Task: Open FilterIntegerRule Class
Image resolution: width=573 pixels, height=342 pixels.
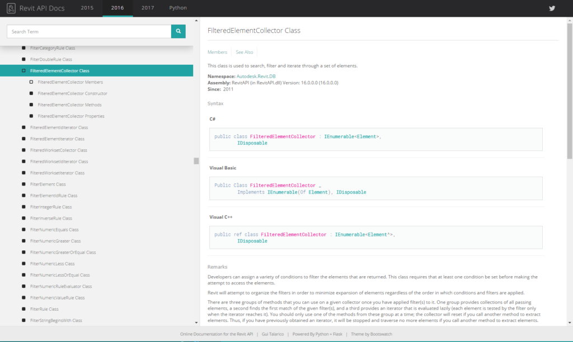Action: pyautogui.click(x=51, y=207)
